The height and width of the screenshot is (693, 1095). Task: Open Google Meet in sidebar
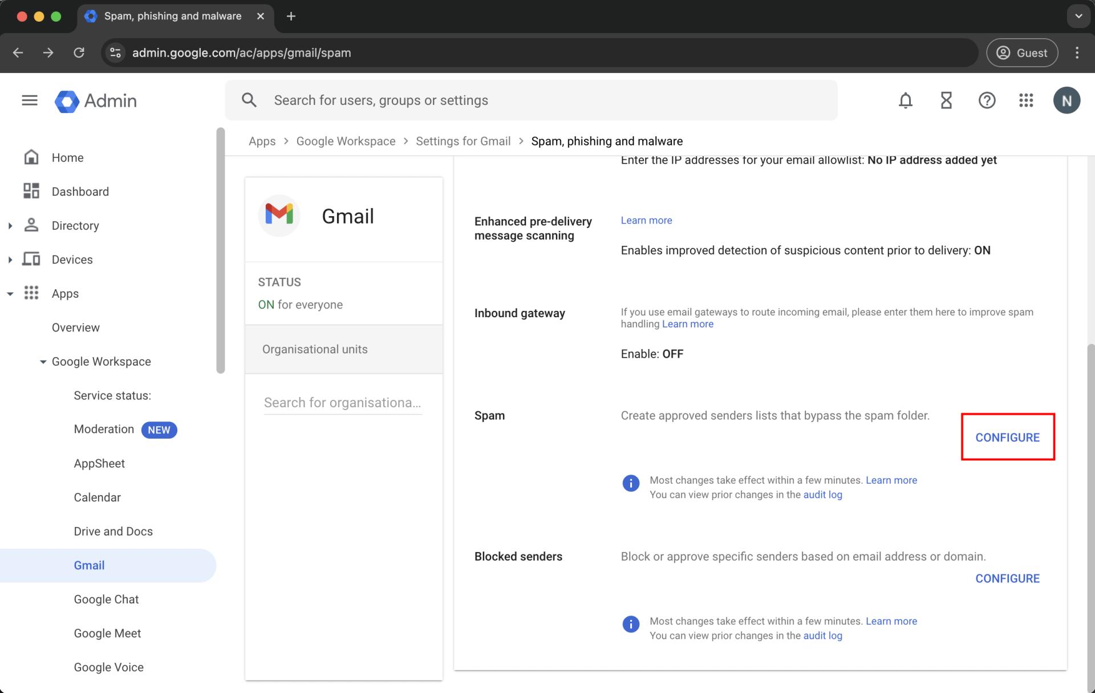[108, 633]
